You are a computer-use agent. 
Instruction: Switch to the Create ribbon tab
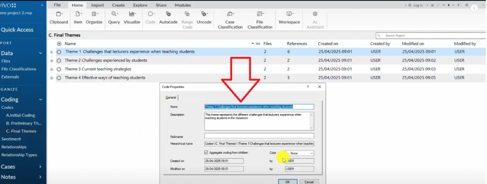pyautogui.click(x=118, y=5)
